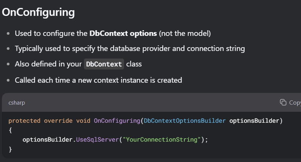Click the protected keyword in code

[x=24, y=121]
